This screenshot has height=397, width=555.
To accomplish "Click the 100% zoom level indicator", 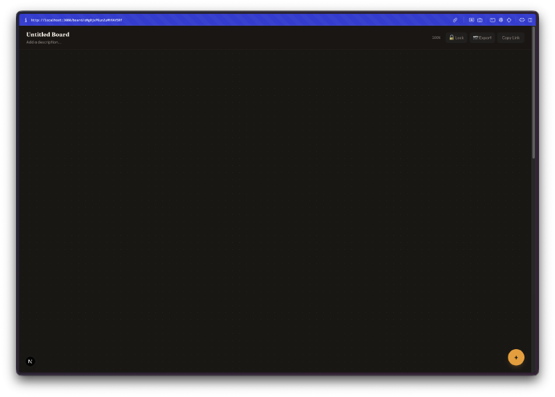I will coord(436,37).
